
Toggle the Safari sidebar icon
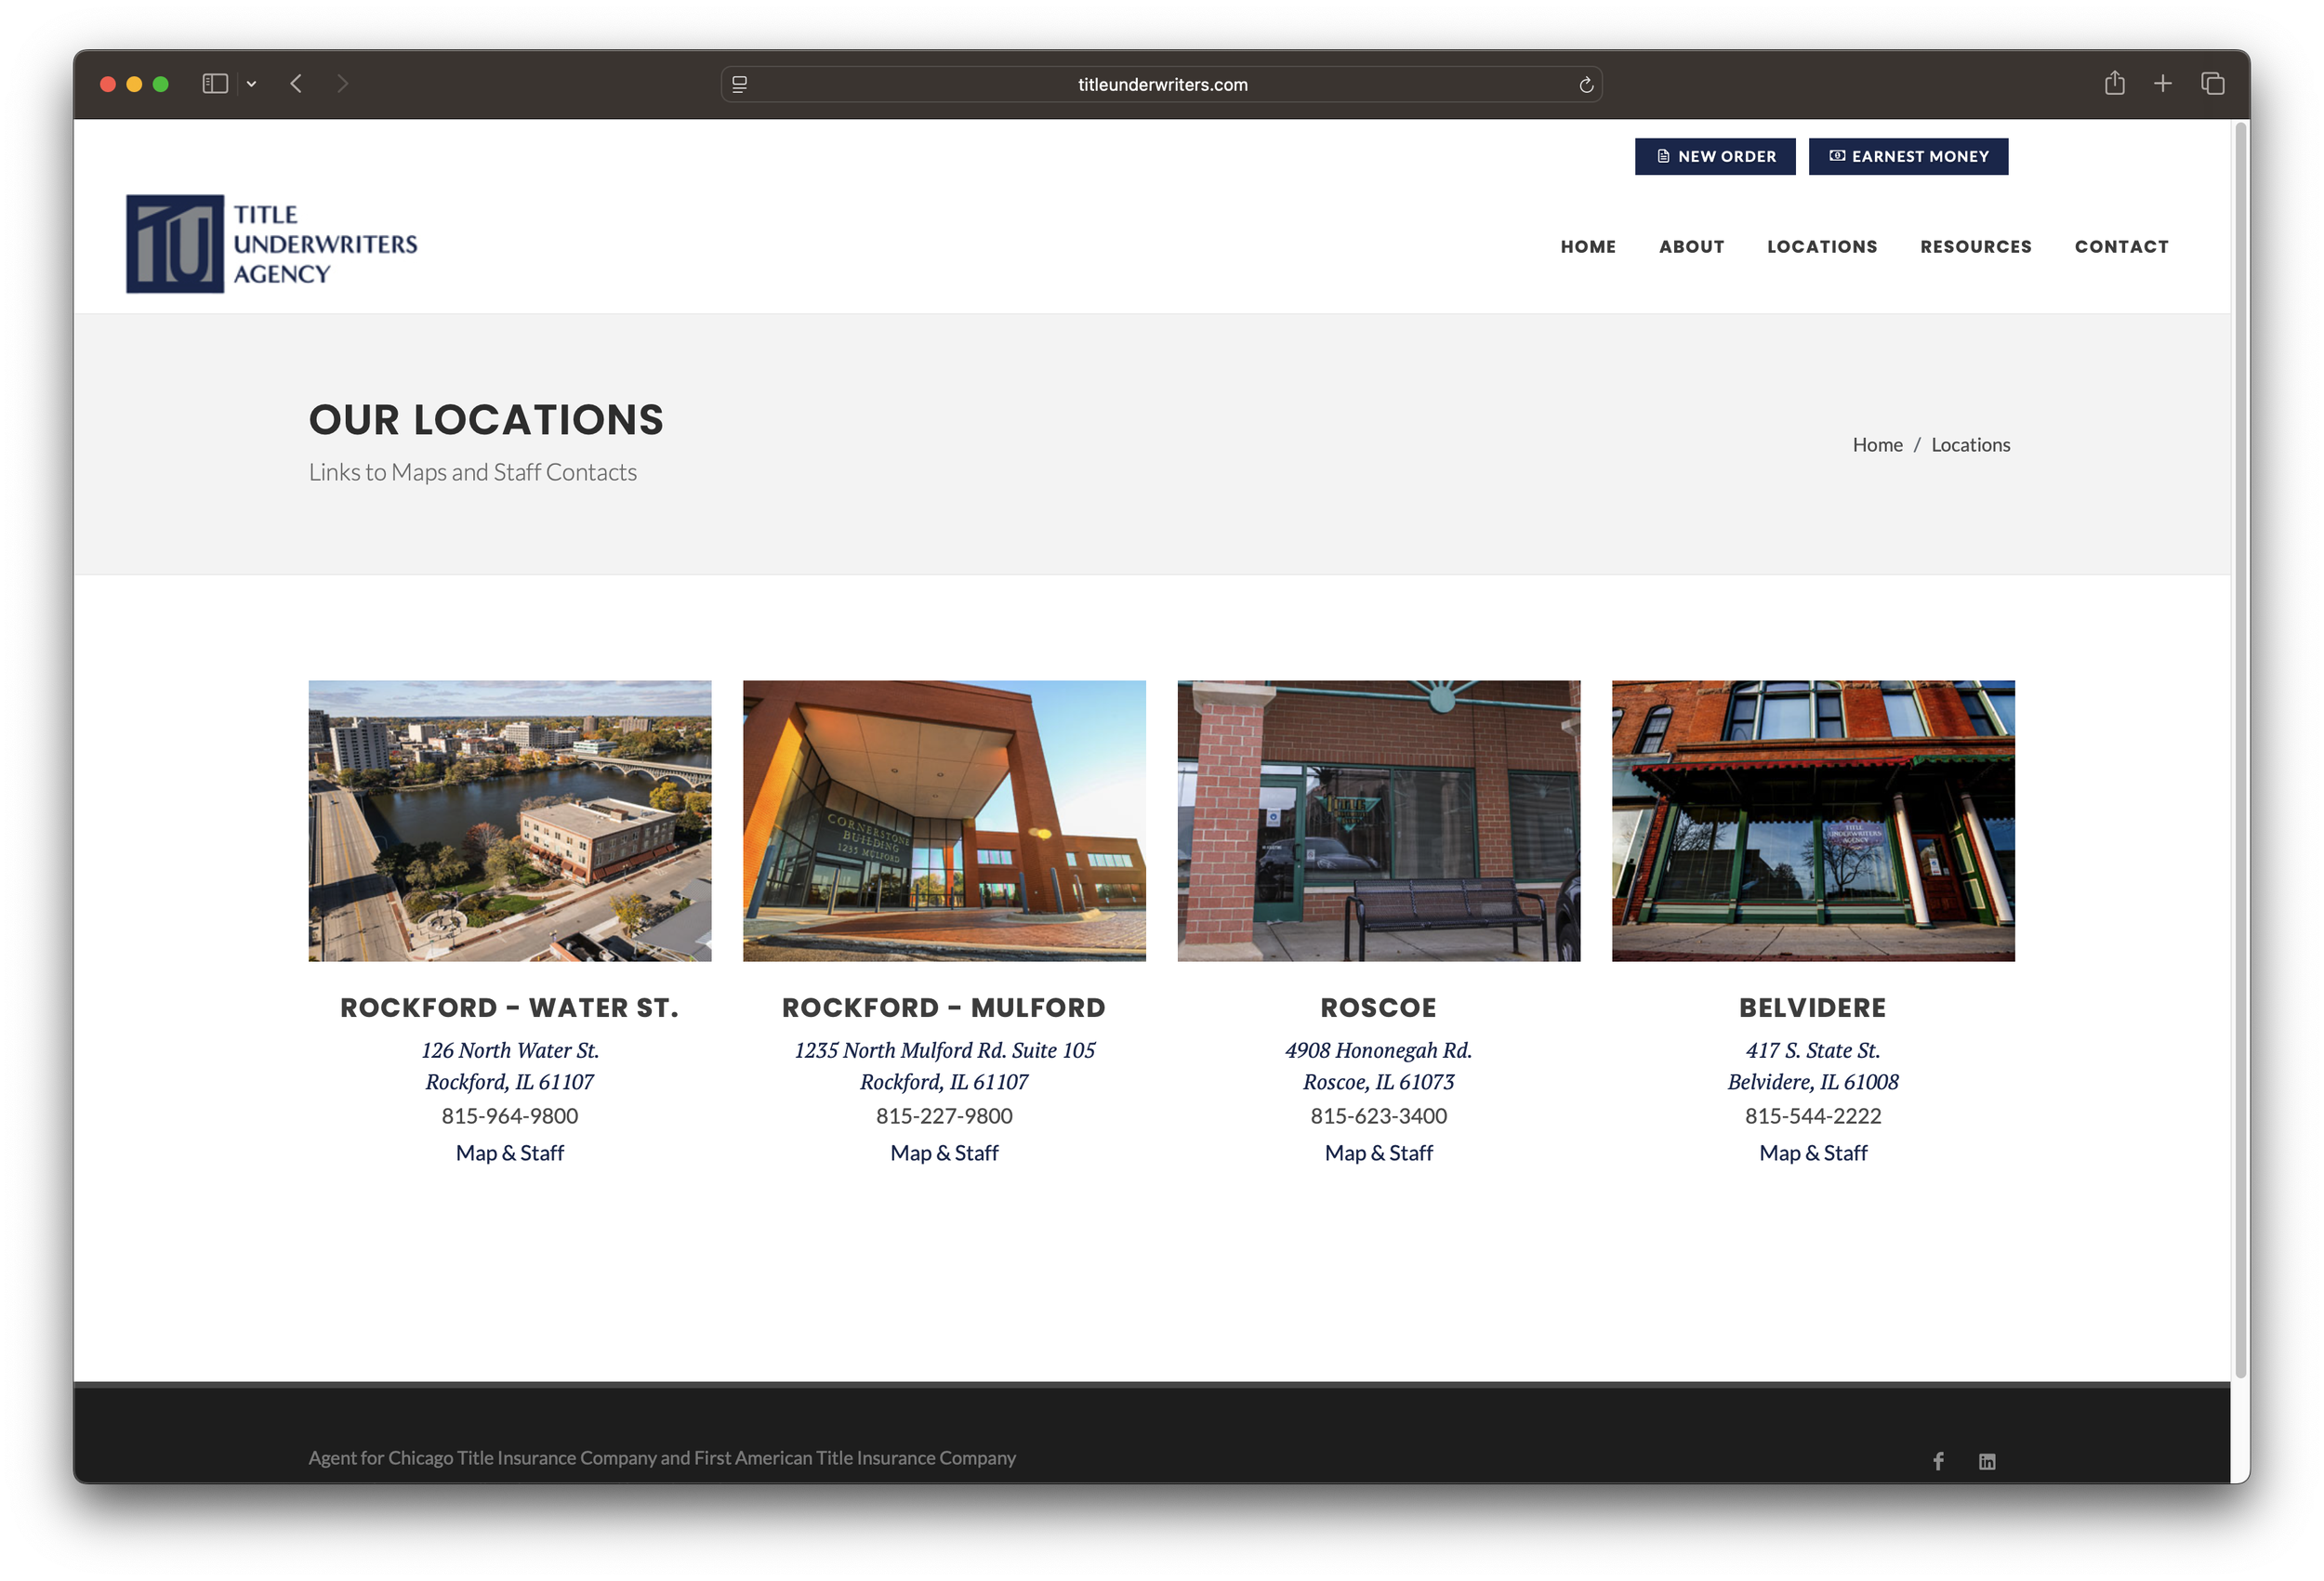tap(215, 84)
